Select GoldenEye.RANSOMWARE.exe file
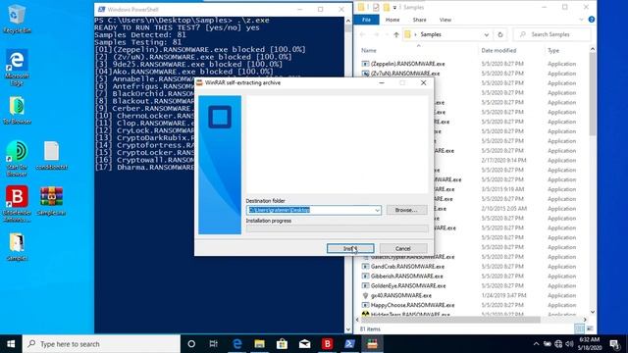628x353 pixels. pyautogui.click(x=408, y=285)
